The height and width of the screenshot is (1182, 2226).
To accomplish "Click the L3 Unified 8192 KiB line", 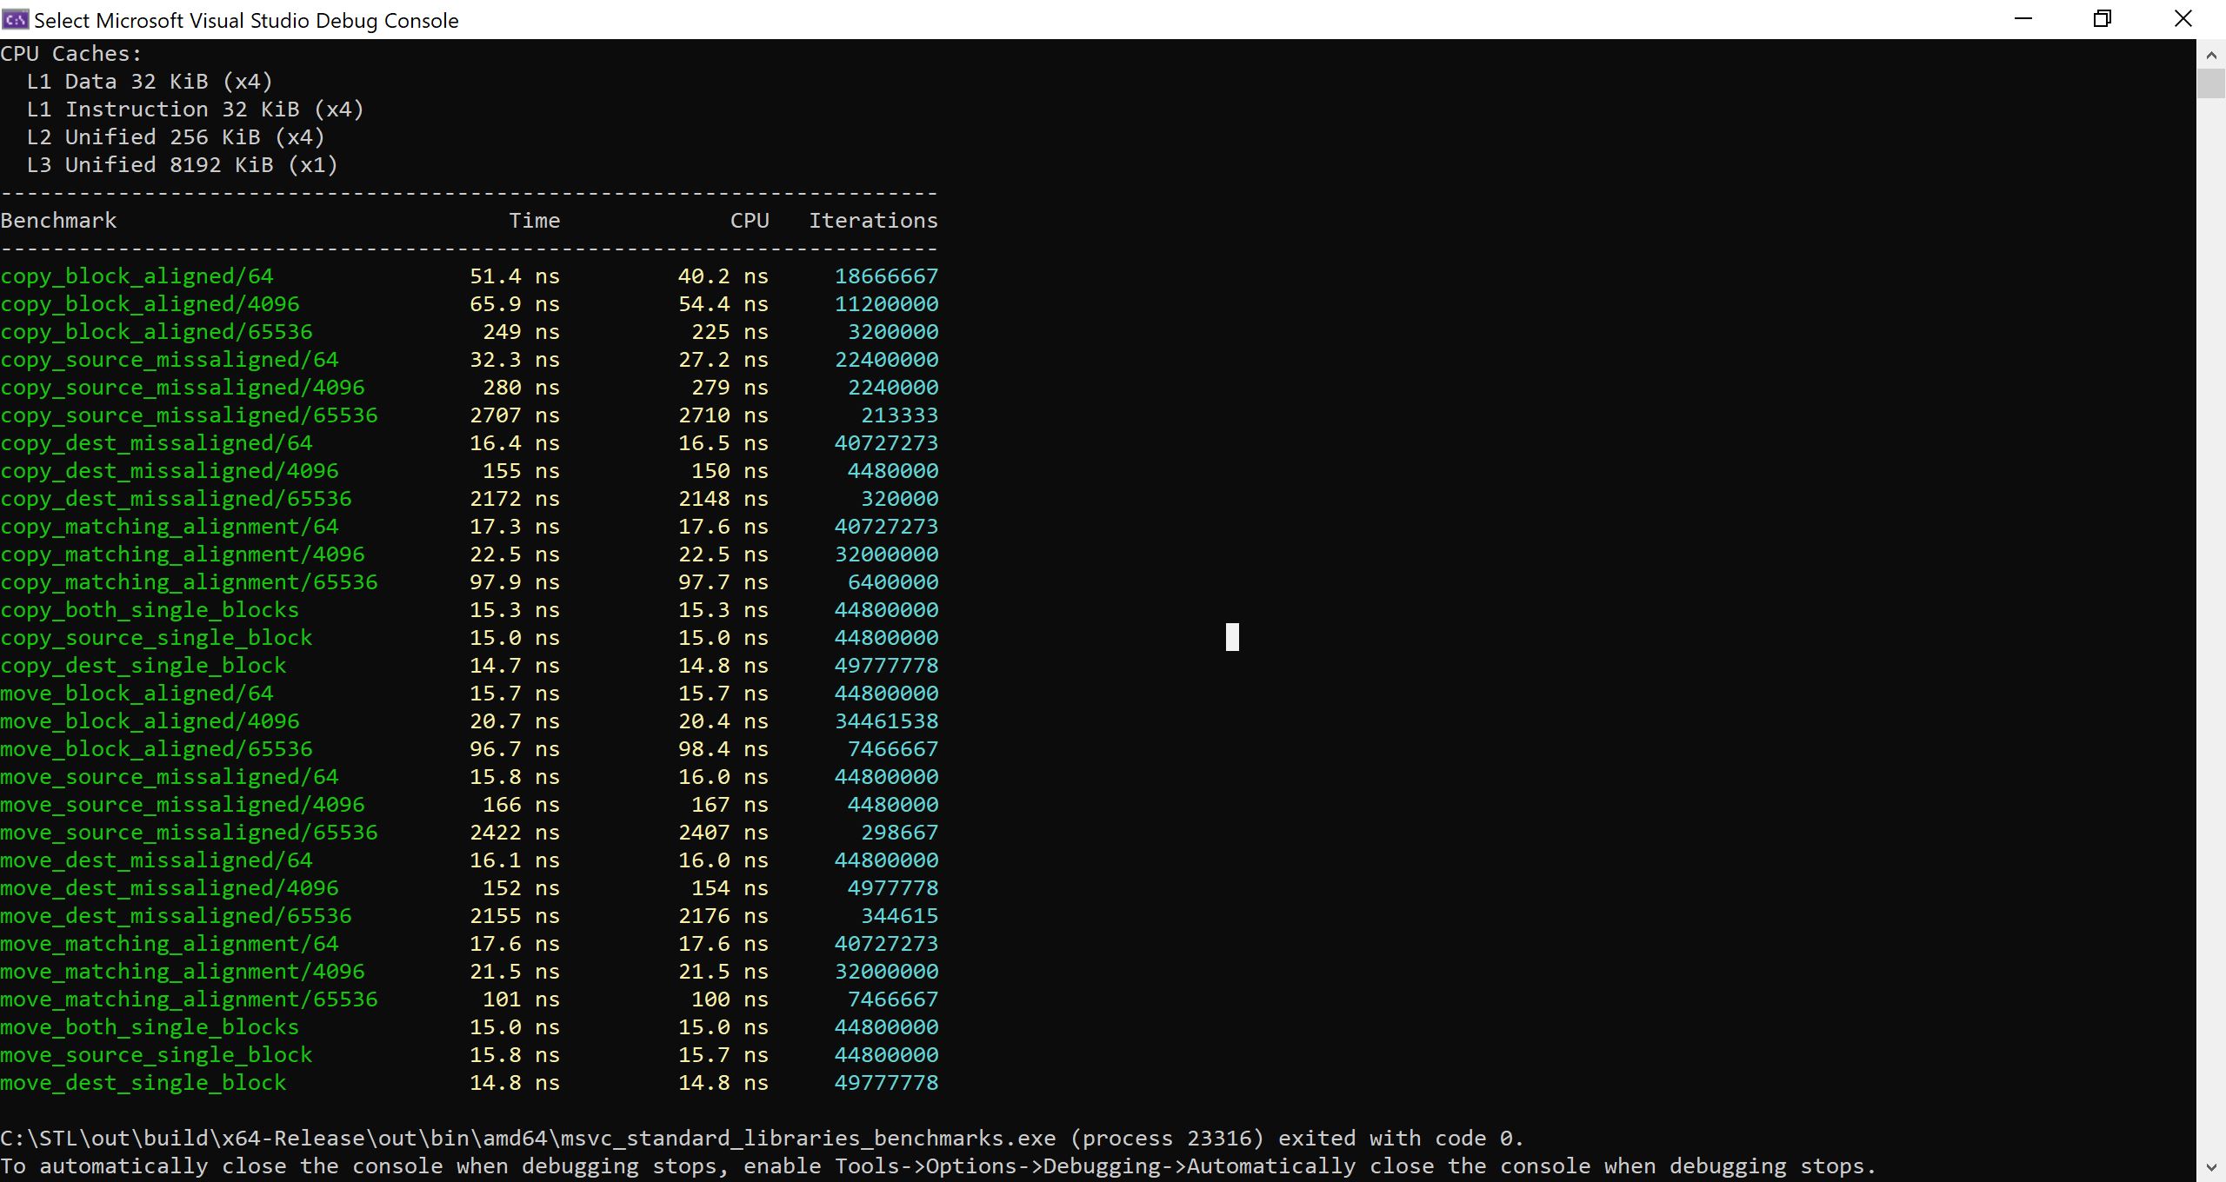I will [182, 165].
